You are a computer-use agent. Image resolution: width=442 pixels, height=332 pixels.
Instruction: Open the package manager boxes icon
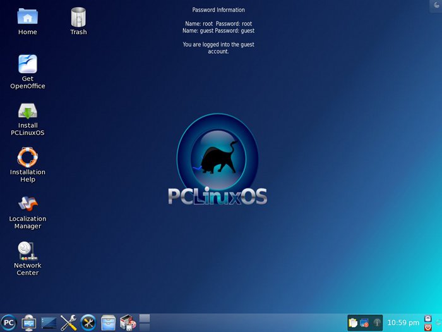click(128, 323)
